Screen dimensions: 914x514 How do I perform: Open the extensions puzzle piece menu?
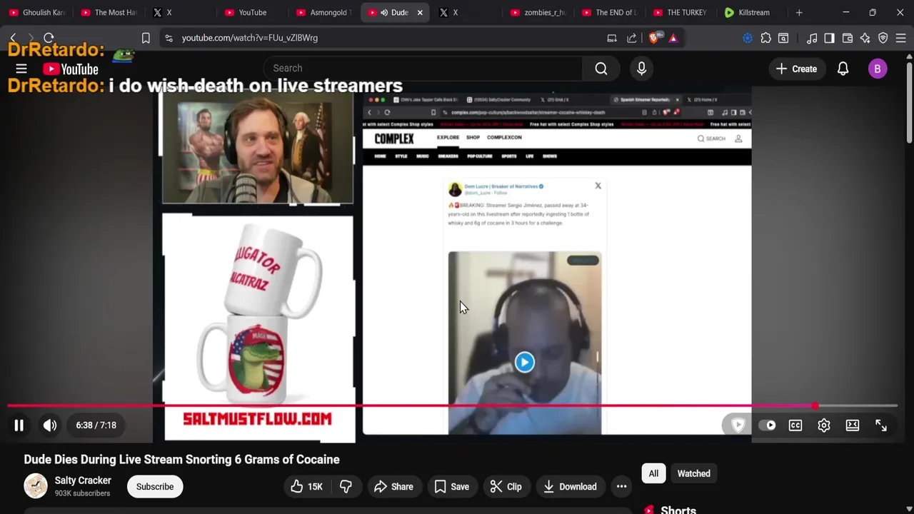(x=765, y=38)
